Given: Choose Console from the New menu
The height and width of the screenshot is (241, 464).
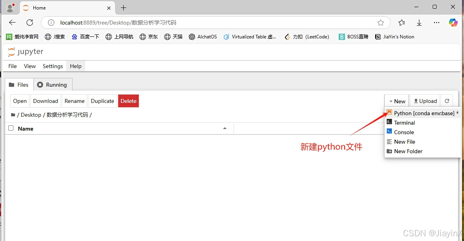Looking at the screenshot, I should click(422, 132).
